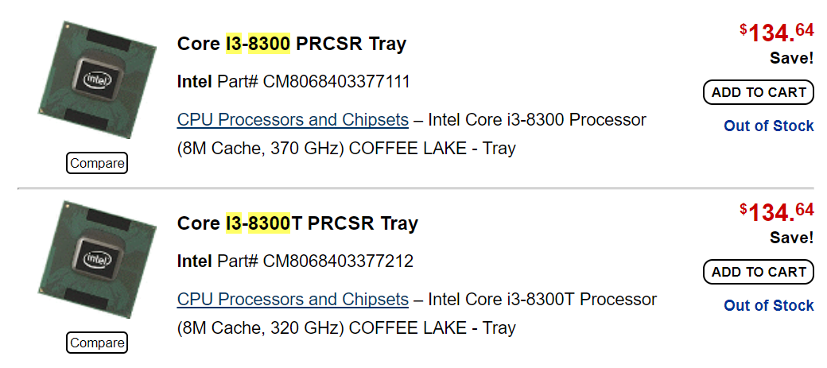This screenshot has height=368, width=827.
Task: Open the Core I3-8300 PRCSR Tray title
Action: click(x=291, y=44)
